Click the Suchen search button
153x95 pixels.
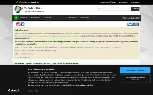(x=135, y=9)
